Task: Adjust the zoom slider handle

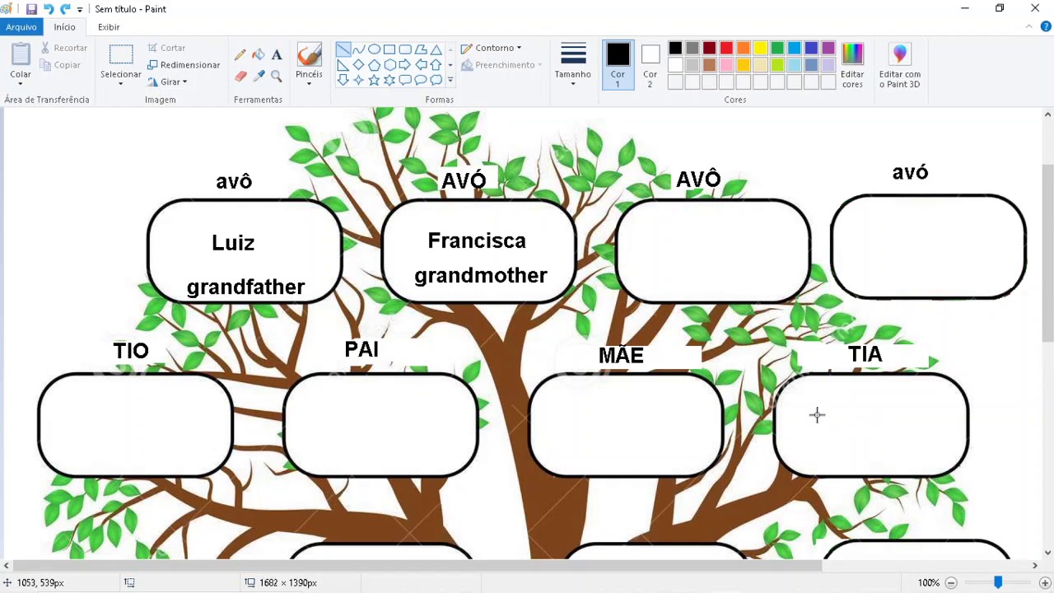Action: tap(998, 582)
